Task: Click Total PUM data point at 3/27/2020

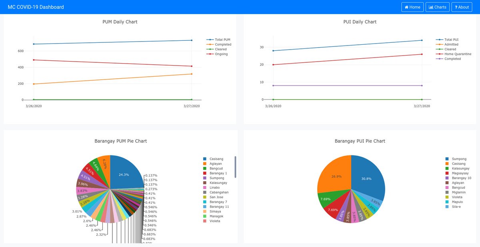Action: (x=192, y=40)
